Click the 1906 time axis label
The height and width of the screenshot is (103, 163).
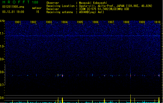pyautogui.click(x=95, y=22)
